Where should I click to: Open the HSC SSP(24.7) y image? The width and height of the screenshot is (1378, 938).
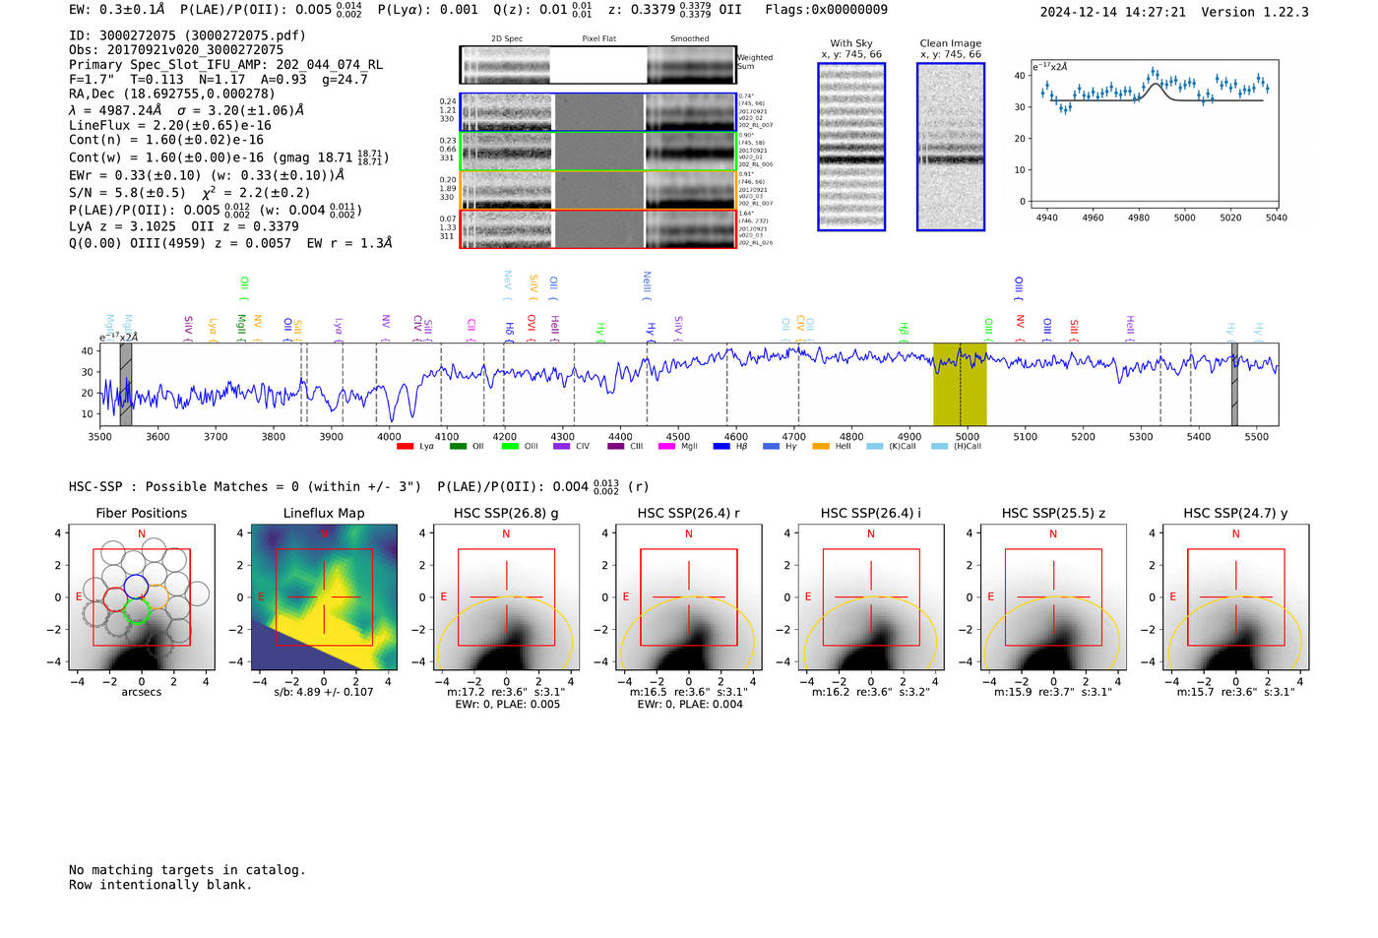coord(1235,597)
